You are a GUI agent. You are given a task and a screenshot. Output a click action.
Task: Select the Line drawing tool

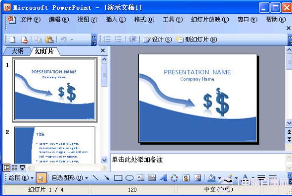pos(95,178)
